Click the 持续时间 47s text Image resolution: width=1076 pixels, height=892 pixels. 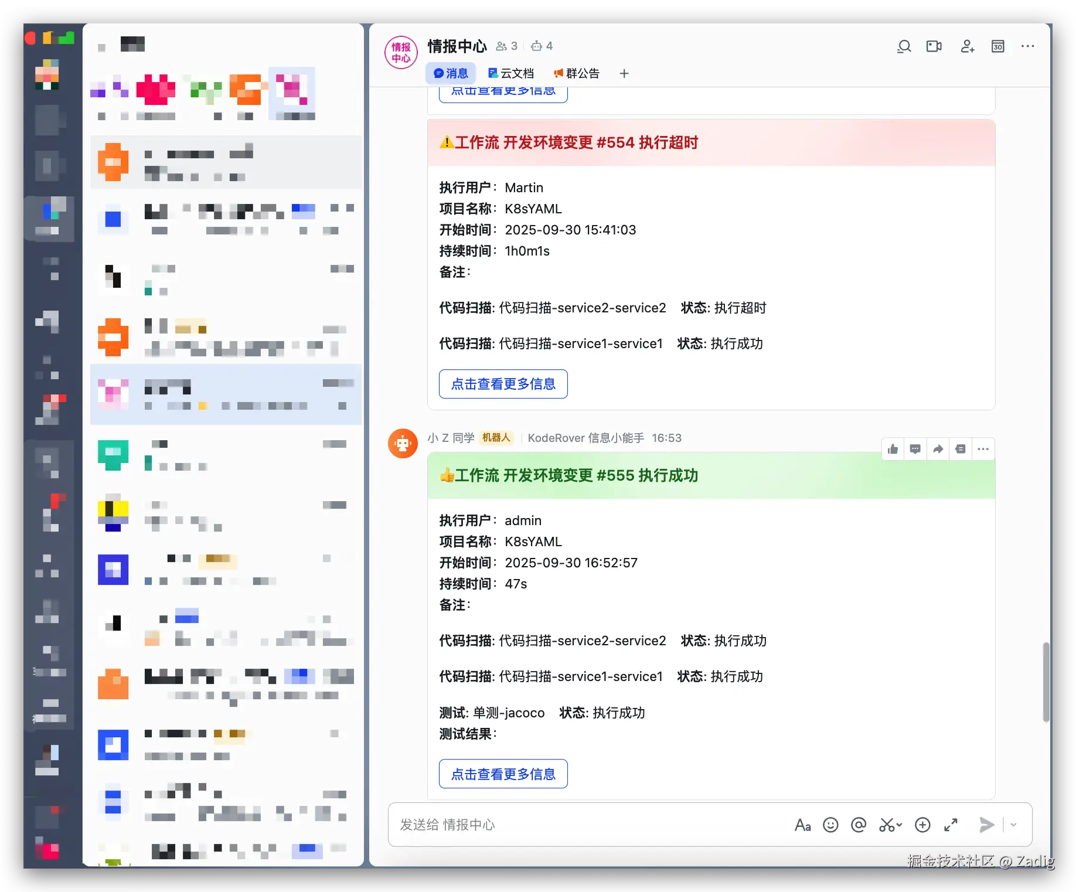tap(483, 584)
